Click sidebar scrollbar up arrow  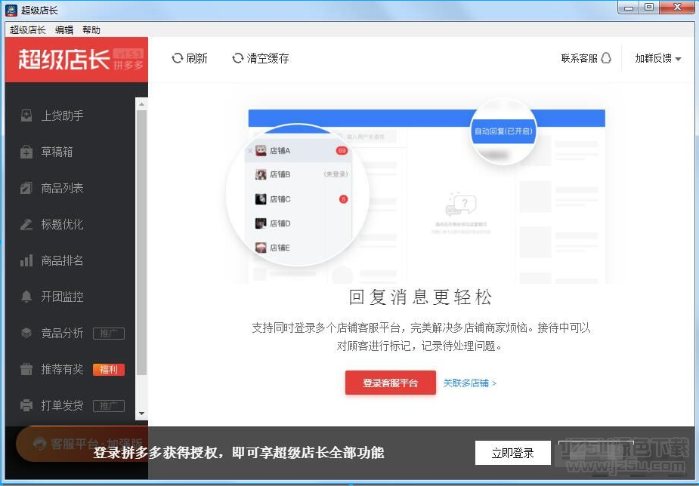[141, 103]
